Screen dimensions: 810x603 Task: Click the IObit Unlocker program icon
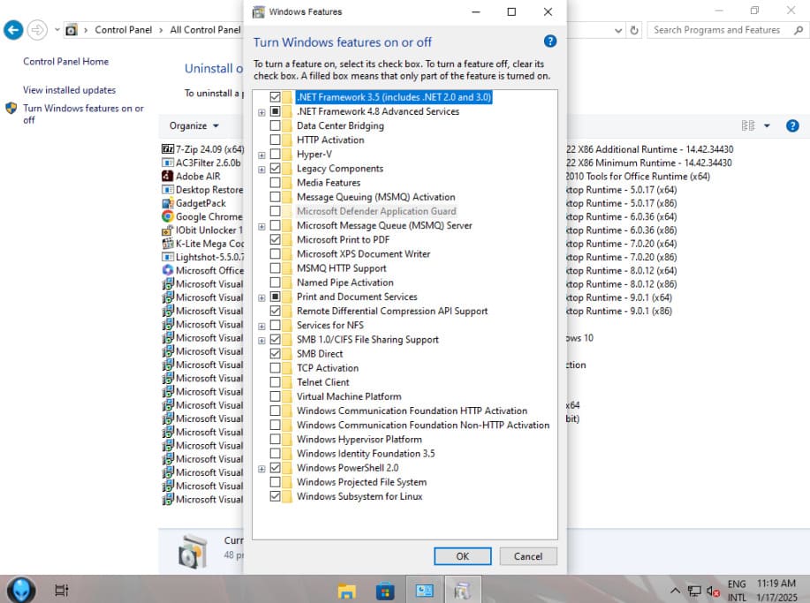pyautogui.click(x=167, y=230)
